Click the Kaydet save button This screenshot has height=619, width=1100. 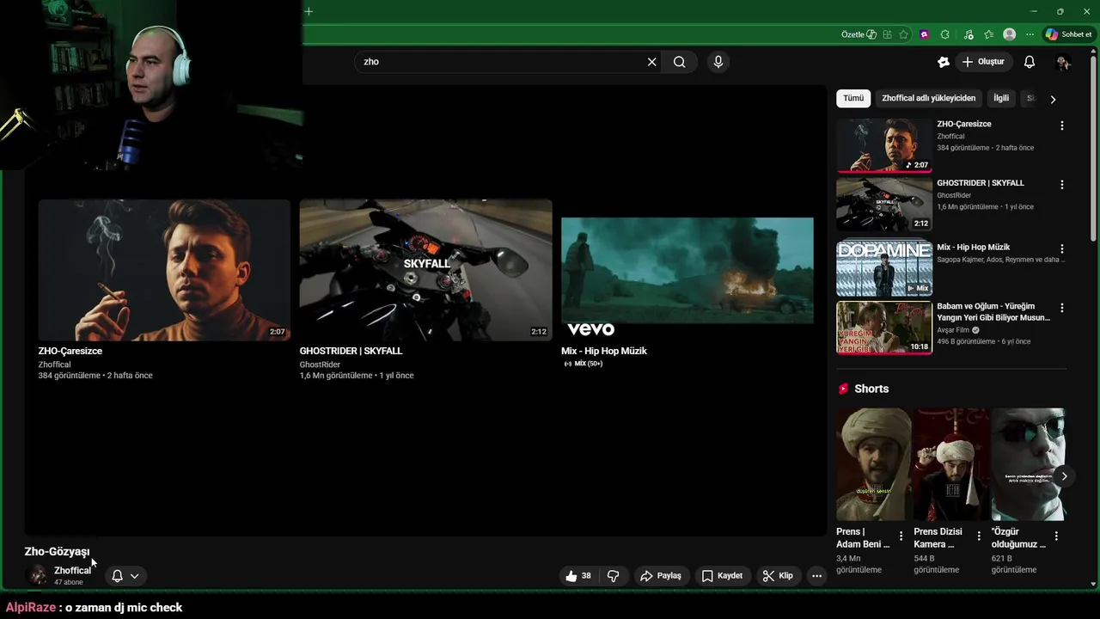722,576
